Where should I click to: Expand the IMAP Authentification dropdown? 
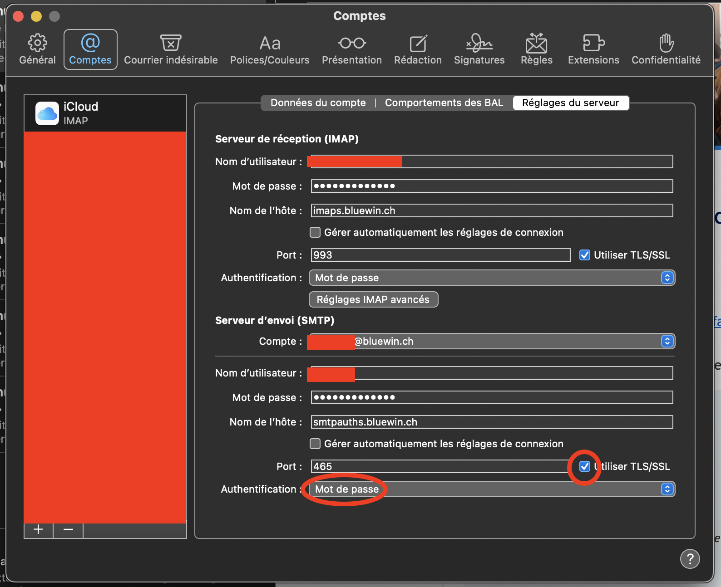point(492,278)
